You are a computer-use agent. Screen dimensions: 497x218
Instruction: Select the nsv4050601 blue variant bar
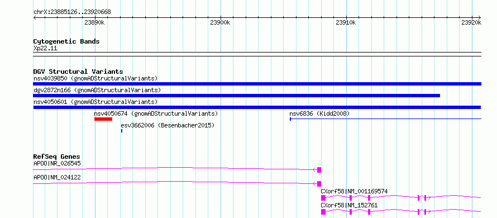point(257,107)
